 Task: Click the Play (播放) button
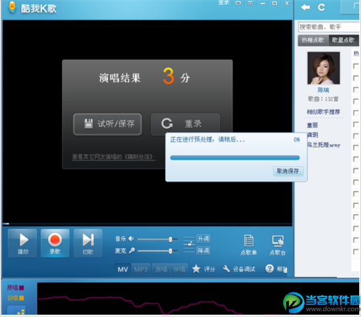pos(22,243)
